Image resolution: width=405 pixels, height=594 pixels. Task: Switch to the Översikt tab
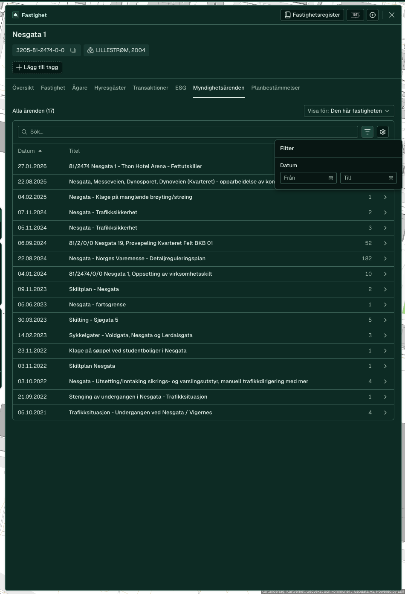[x=23, y=88]
